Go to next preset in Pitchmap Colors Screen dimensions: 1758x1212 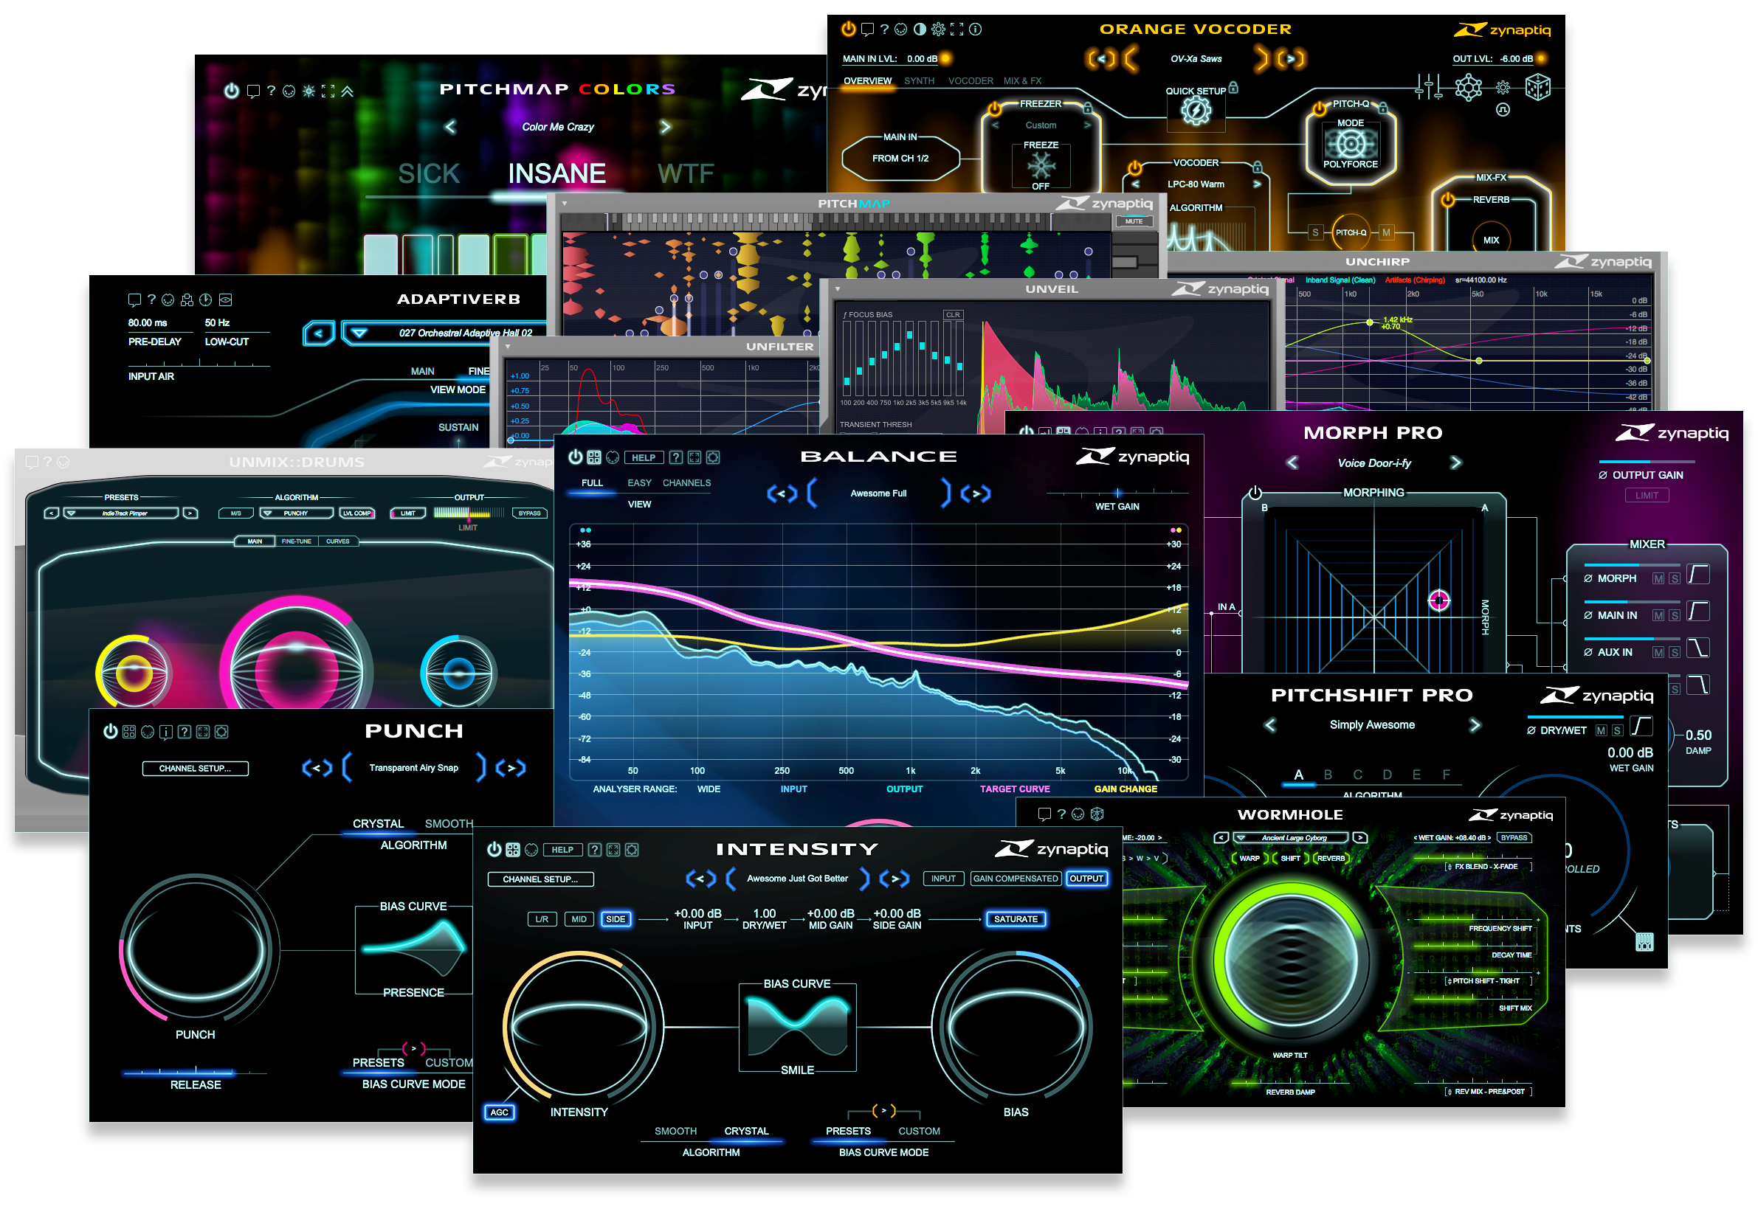click(x=665, y=127)
